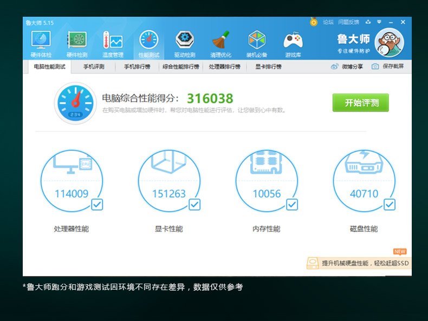This screenshot has width=428, height=321.
Task: Click 处理器性能 label
Action: tap(72, 229)
